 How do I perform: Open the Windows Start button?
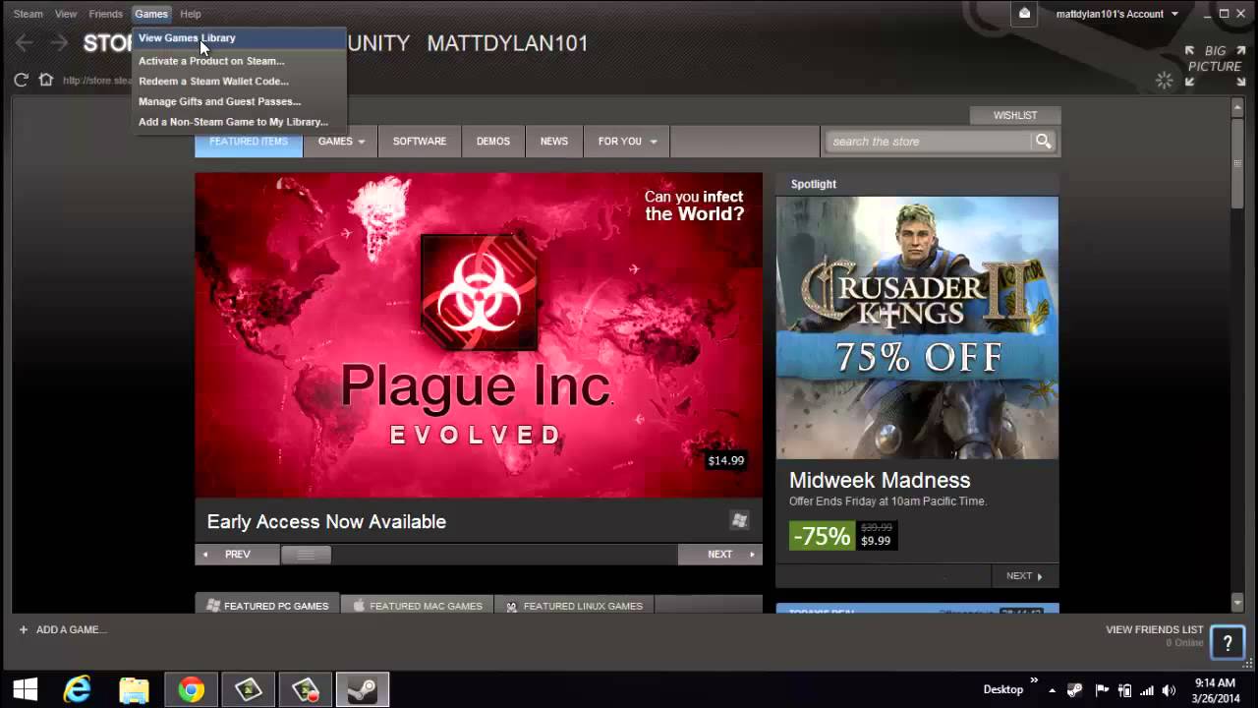click(25, 689)
